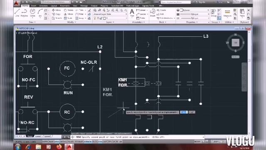Toggle OTRACK in status bar

tap(88, 142)
